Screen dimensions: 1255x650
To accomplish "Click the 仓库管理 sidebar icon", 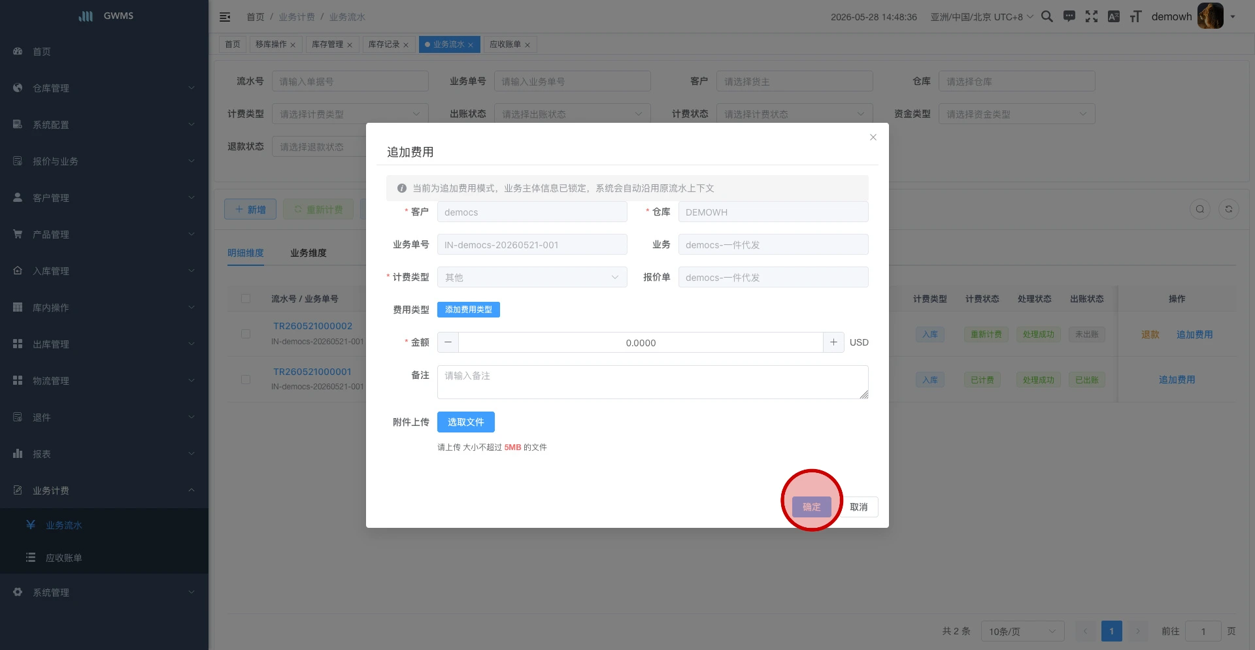I will (x=18, y=88).
